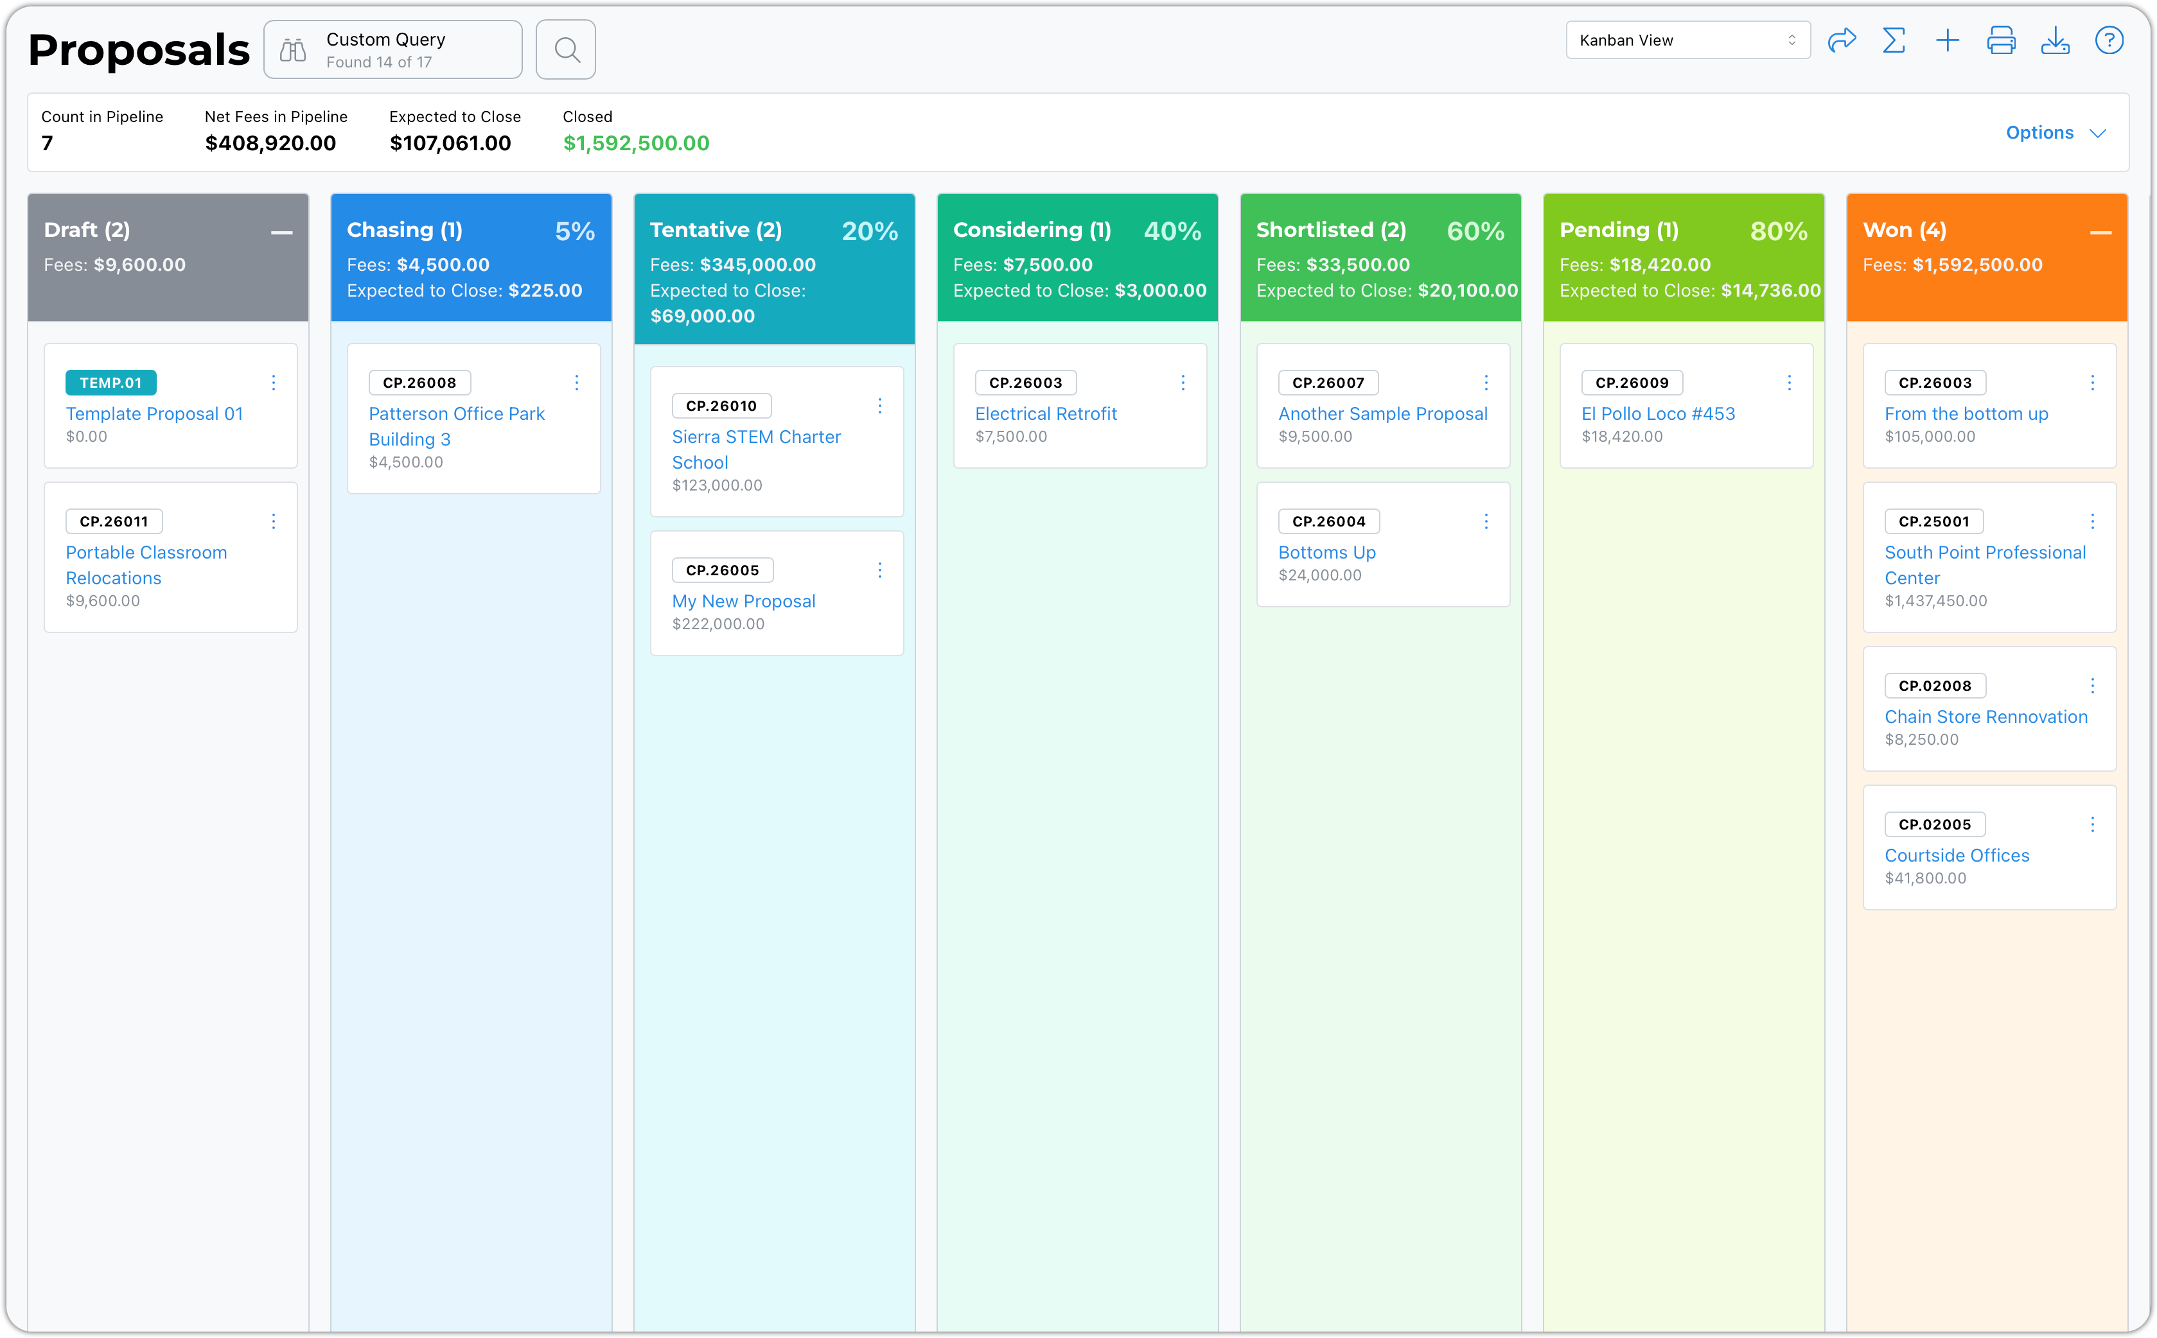Click the binoculars Custom Query icon
Screen dimensions: 2157x1338
[x=293, y=51]
